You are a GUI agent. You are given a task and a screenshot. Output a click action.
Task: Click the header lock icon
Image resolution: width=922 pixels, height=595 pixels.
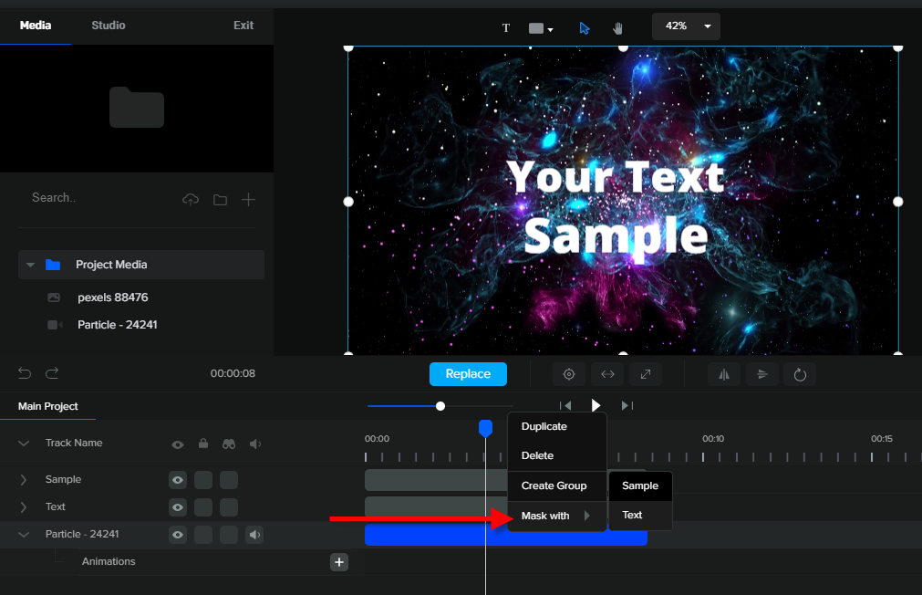click(202, 444)
